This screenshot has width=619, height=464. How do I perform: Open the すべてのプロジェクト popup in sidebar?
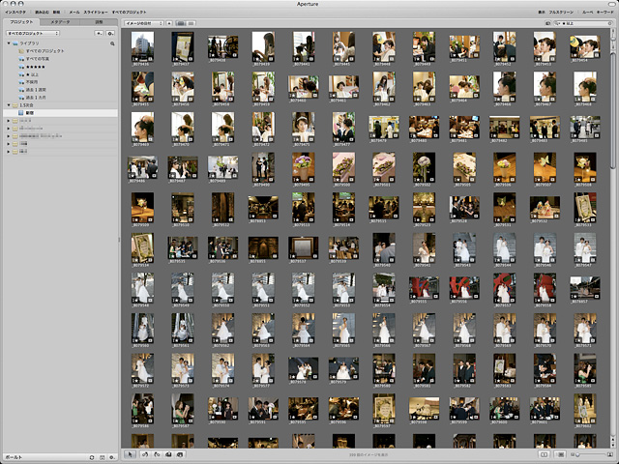[x=33, y=33]
